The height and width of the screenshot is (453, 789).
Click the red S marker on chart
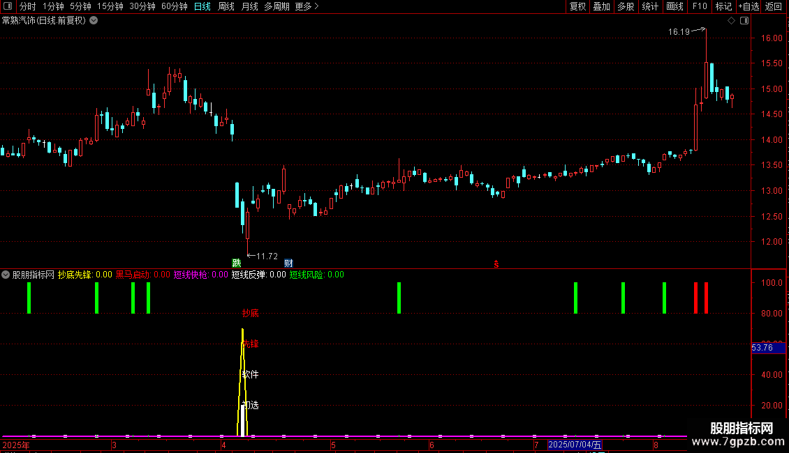(496, 264)
